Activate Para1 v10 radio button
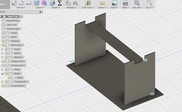Screen dimensions: 182x112 [x=21, y=17]
